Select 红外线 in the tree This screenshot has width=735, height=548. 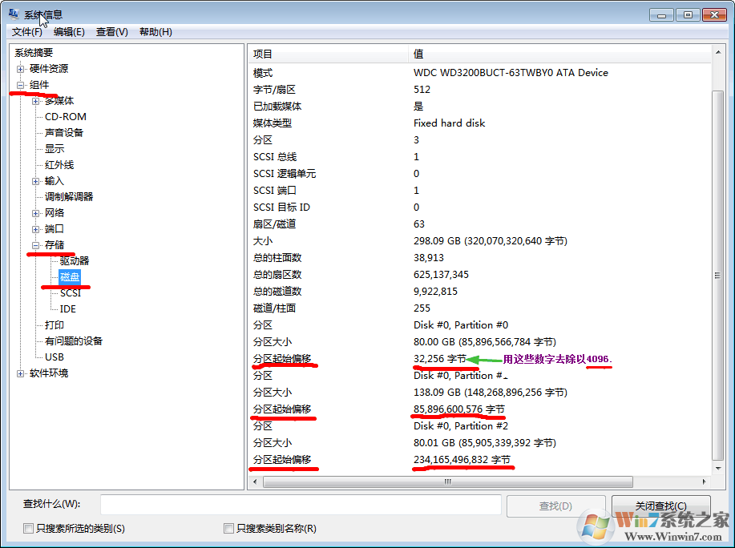pyautogui.click(x=59, y=165)
